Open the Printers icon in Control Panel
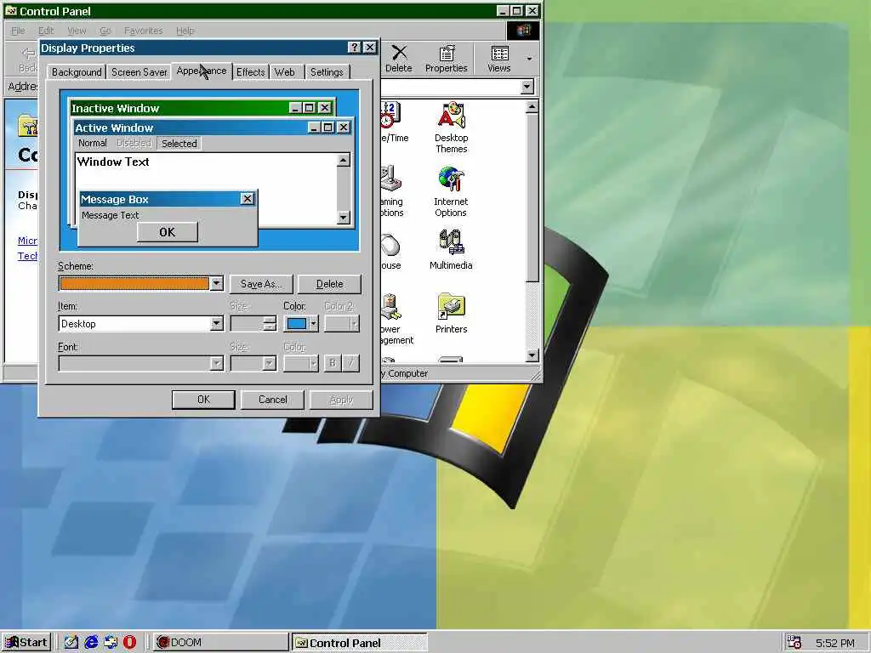871x653 pixels. click(451, 313)
